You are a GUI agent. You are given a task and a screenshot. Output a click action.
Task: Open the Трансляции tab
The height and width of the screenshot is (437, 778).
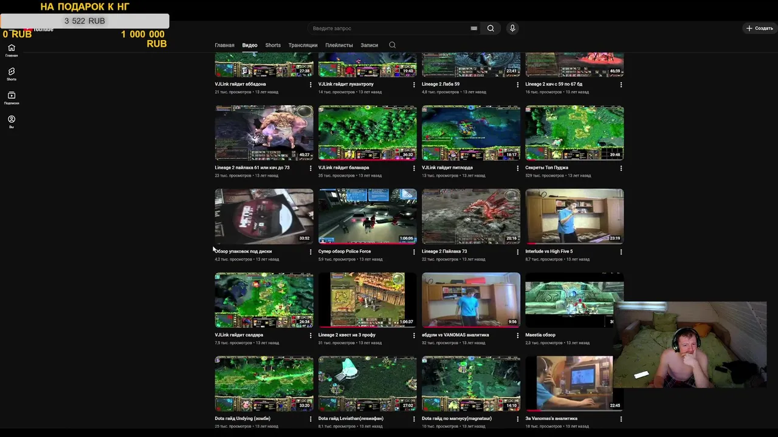pos(303,45)
